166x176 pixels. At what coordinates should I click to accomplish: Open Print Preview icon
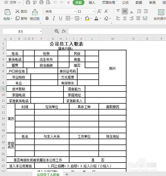(x=48, y=2)
